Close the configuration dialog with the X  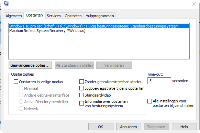(x=194, y=4)
